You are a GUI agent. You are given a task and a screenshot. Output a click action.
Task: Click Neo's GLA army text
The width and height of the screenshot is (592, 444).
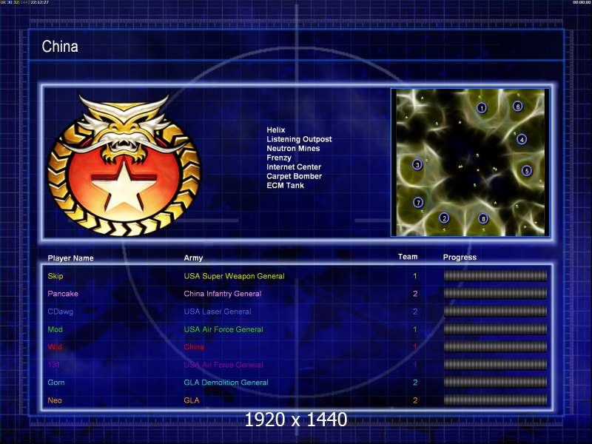pos(192,400)
